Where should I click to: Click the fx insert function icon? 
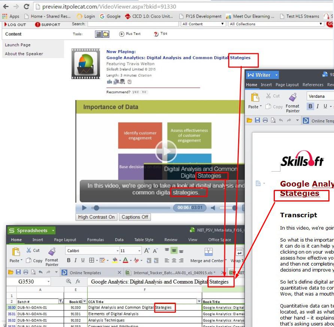[78, 281]
